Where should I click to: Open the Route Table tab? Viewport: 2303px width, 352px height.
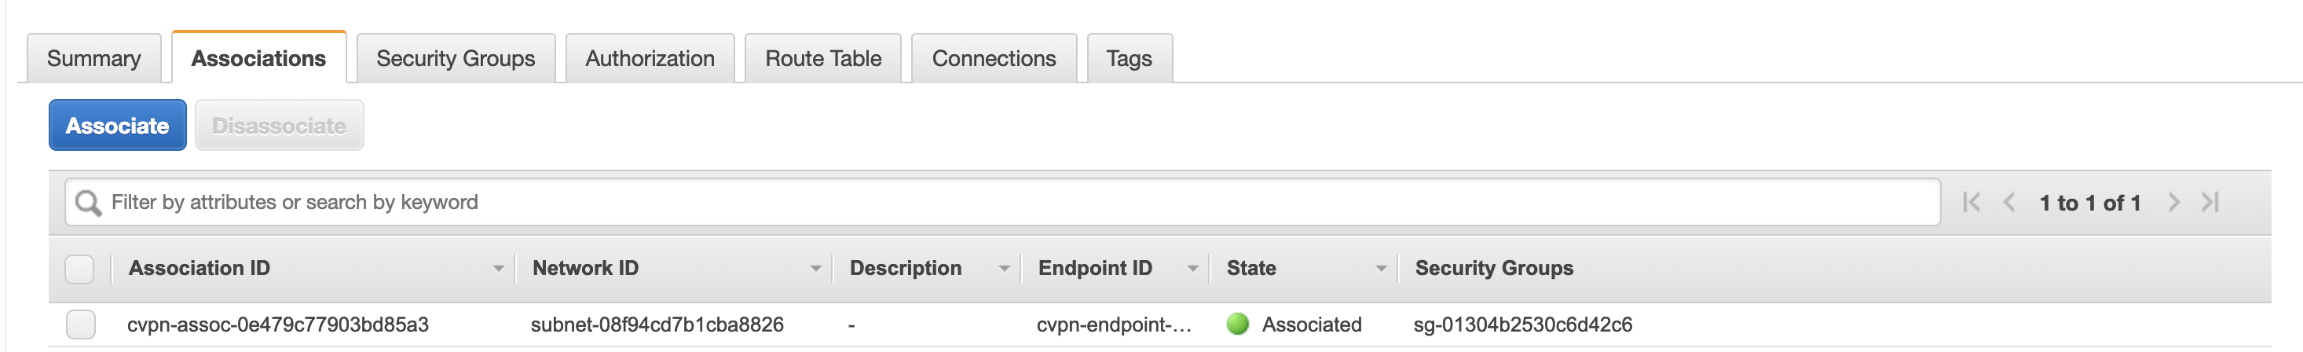click(822, 59)
